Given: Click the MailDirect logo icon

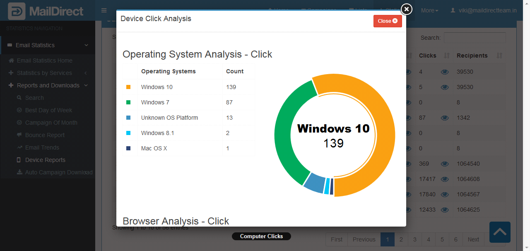Looking at the screenshot, I should click(x=17, y=11).
